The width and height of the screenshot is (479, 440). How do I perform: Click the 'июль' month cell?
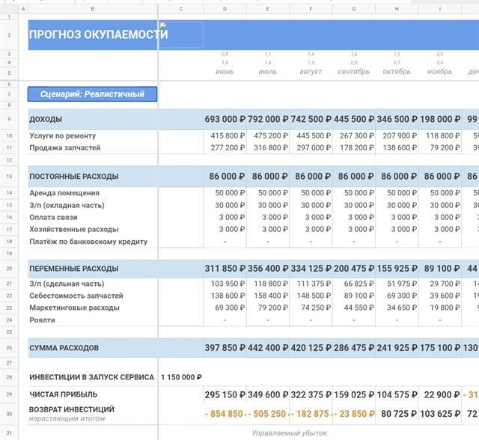[x=268, y=72]
